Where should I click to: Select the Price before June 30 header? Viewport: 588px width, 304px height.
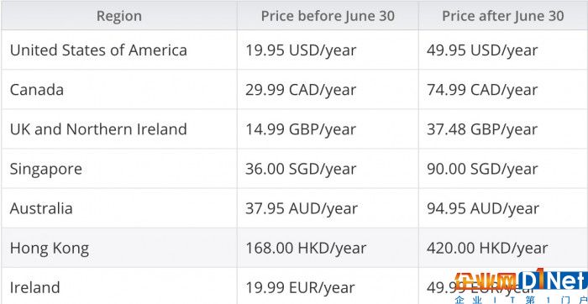[328, 16]
